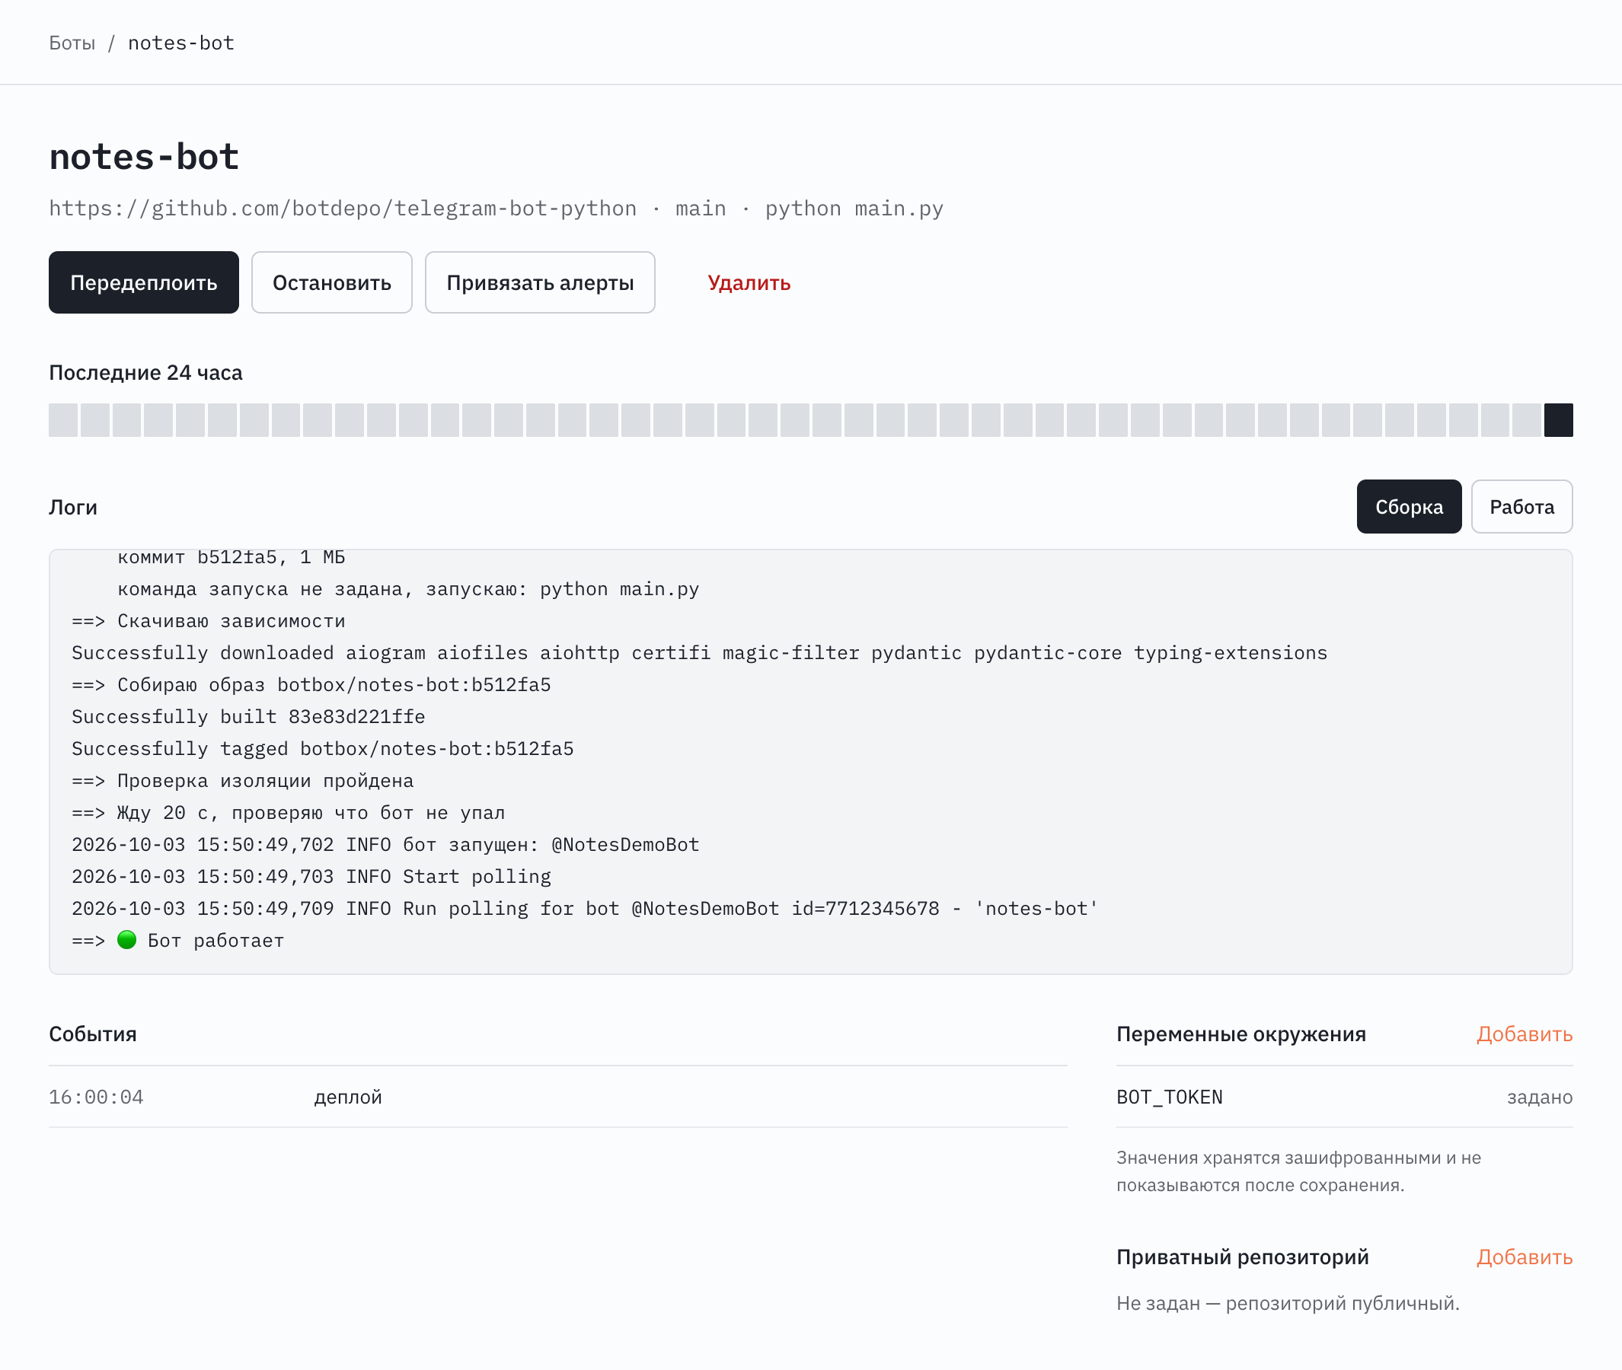Click the 'Successfully downloaded aiogram' log line
Screen dimensions: 1622x1370
(x=700, y=653)
